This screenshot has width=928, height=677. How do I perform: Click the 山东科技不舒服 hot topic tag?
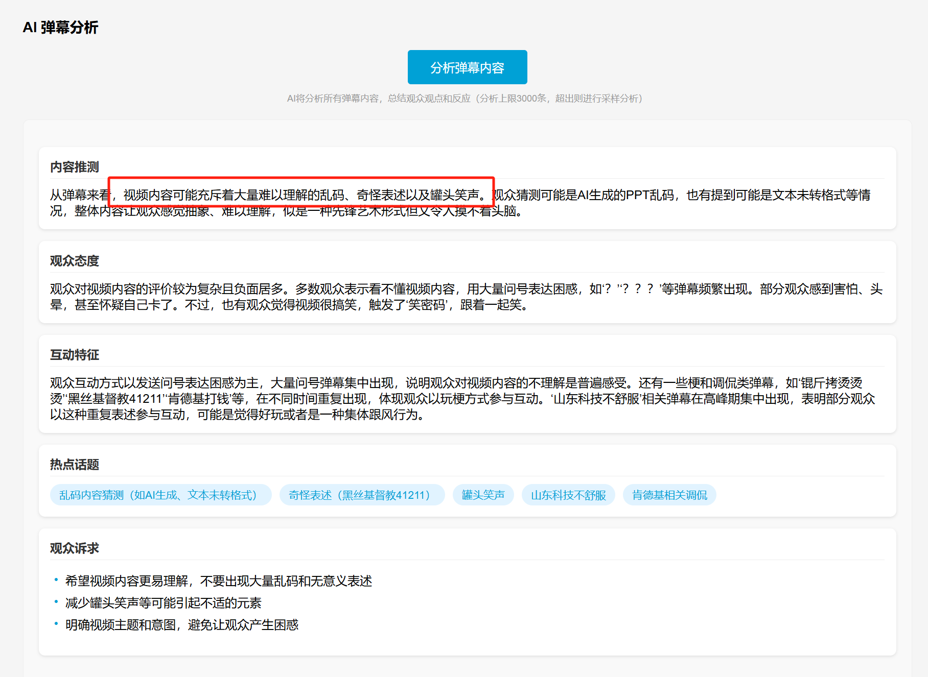[x=568, y=495]
